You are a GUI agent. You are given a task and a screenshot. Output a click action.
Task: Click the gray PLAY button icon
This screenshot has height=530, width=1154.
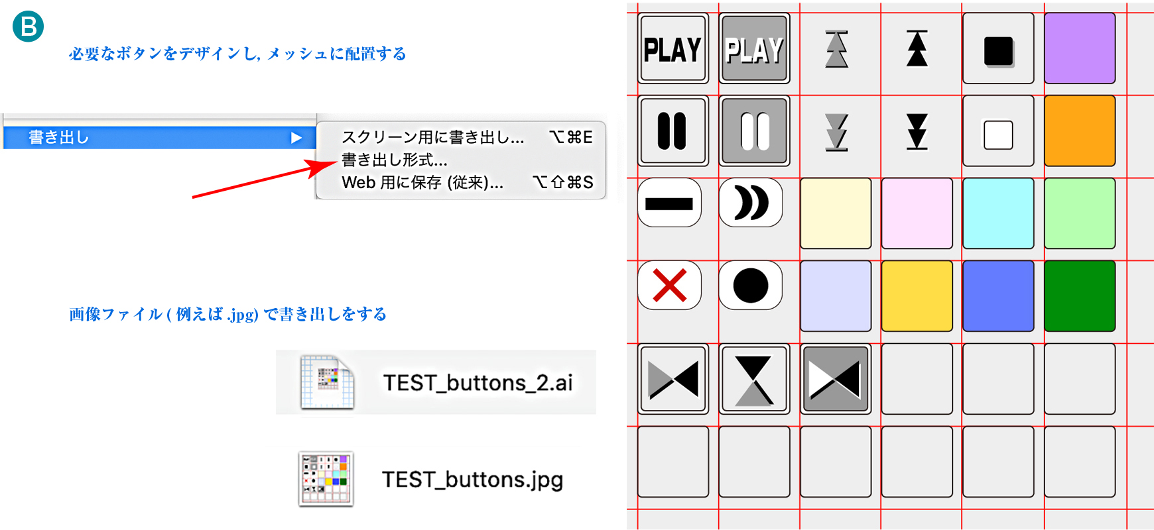click(x=754, y=49)
